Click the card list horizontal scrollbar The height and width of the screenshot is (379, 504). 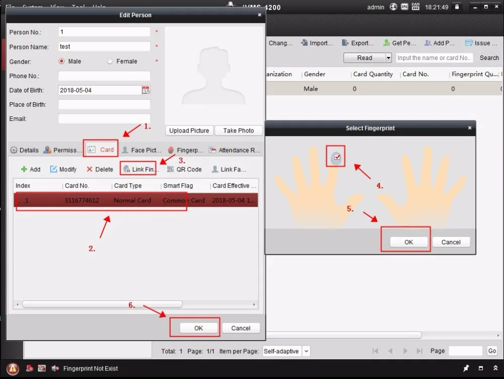[x=102, y=304]
